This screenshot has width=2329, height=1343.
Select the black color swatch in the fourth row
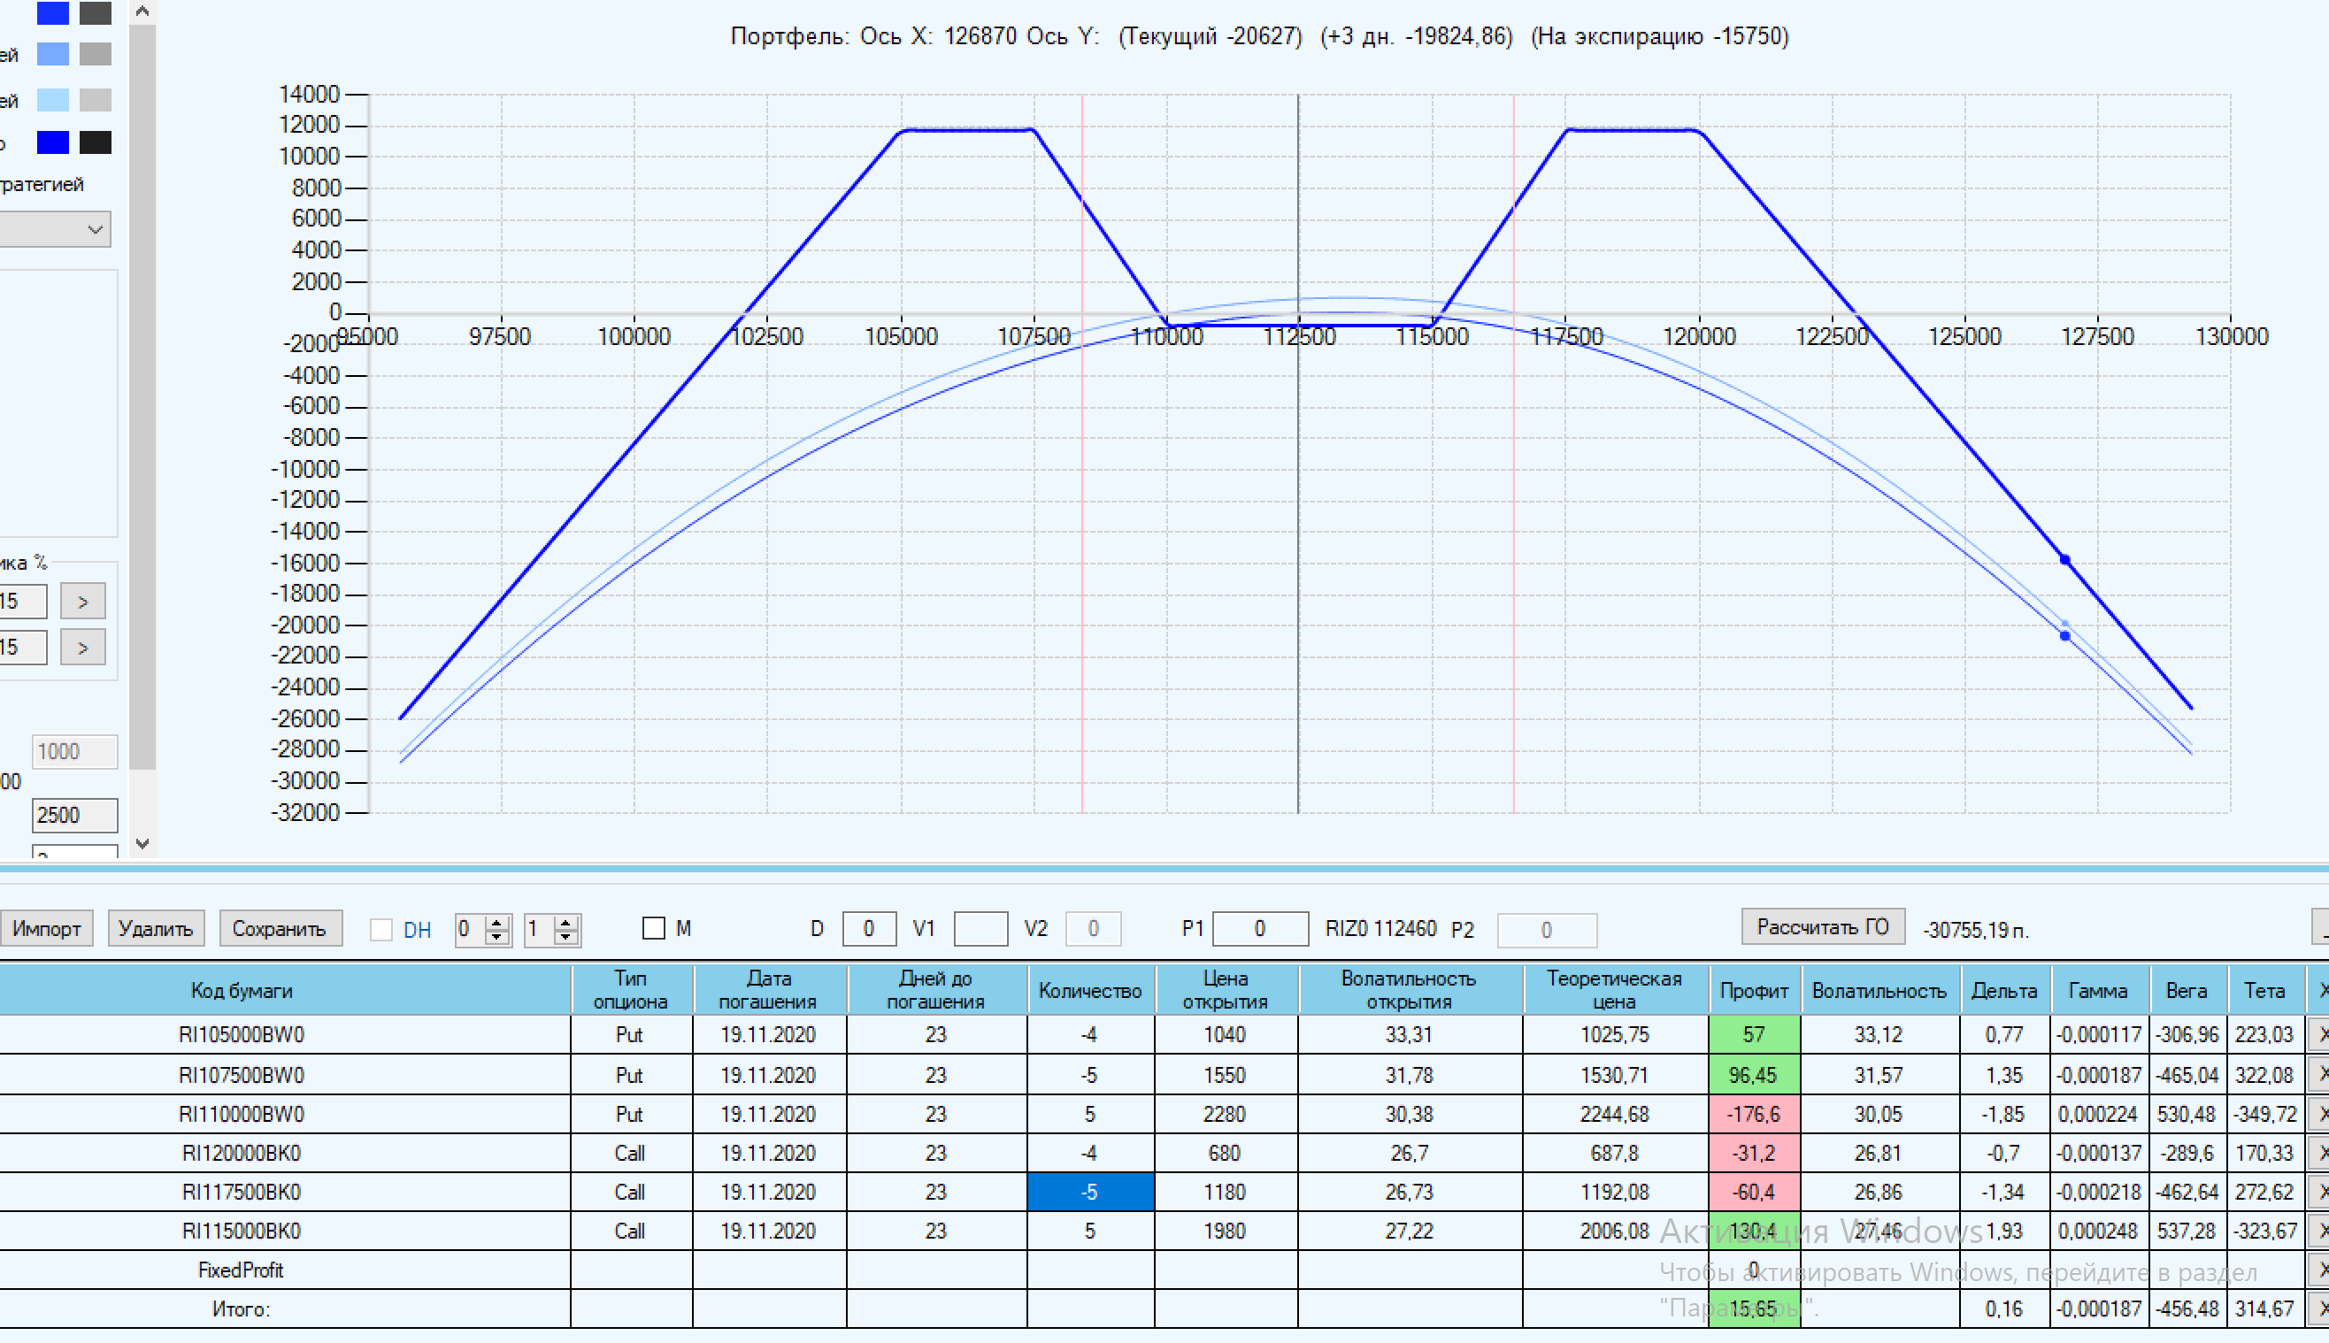(95, 143)
